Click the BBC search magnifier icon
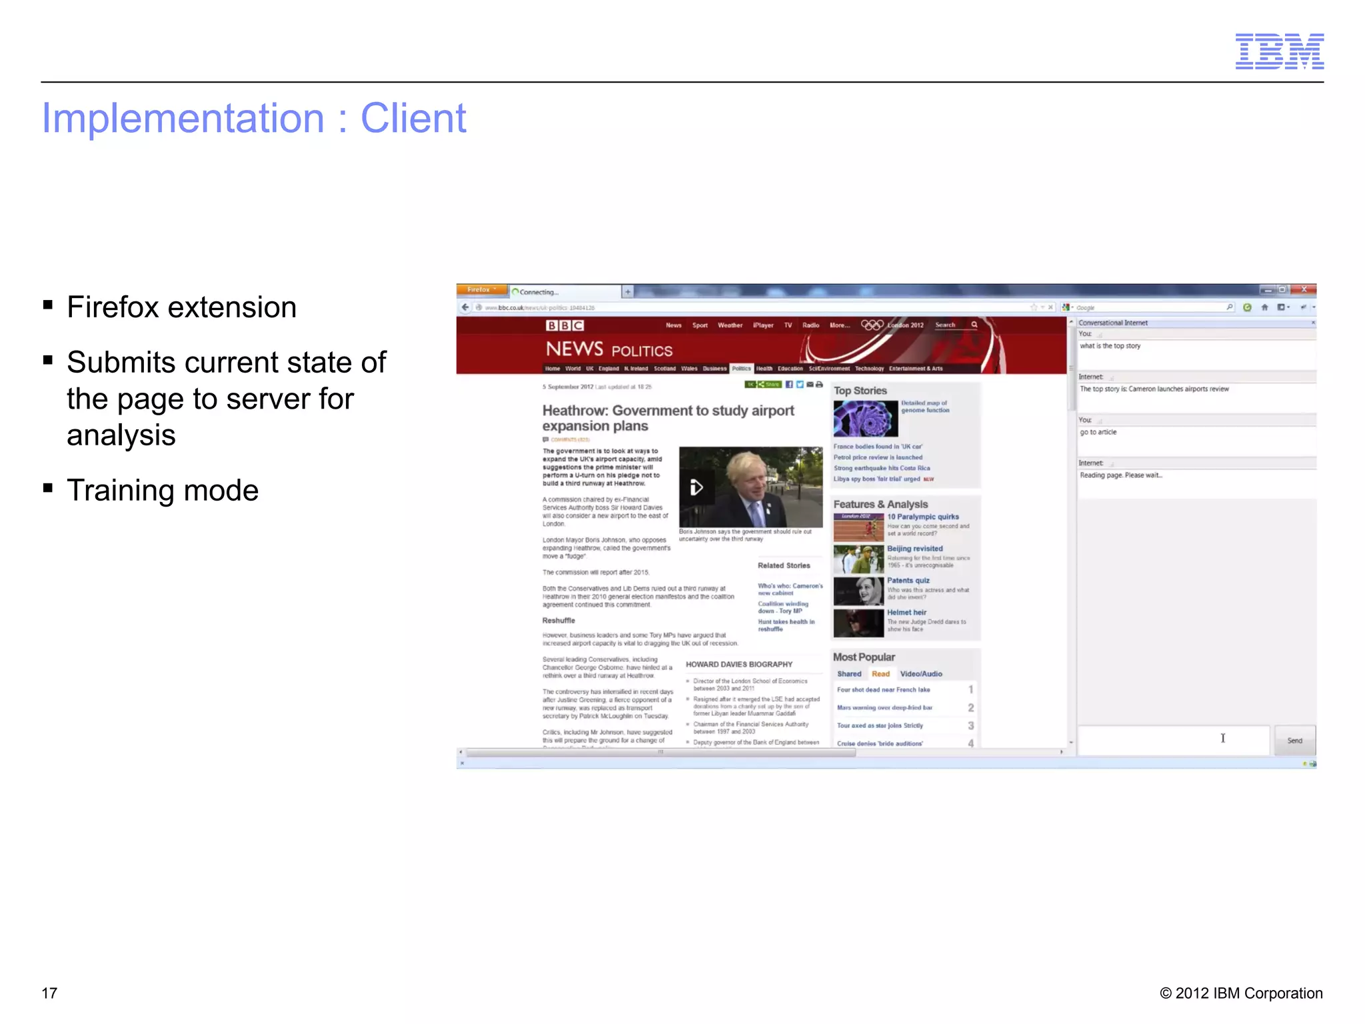 click(974, 325)
